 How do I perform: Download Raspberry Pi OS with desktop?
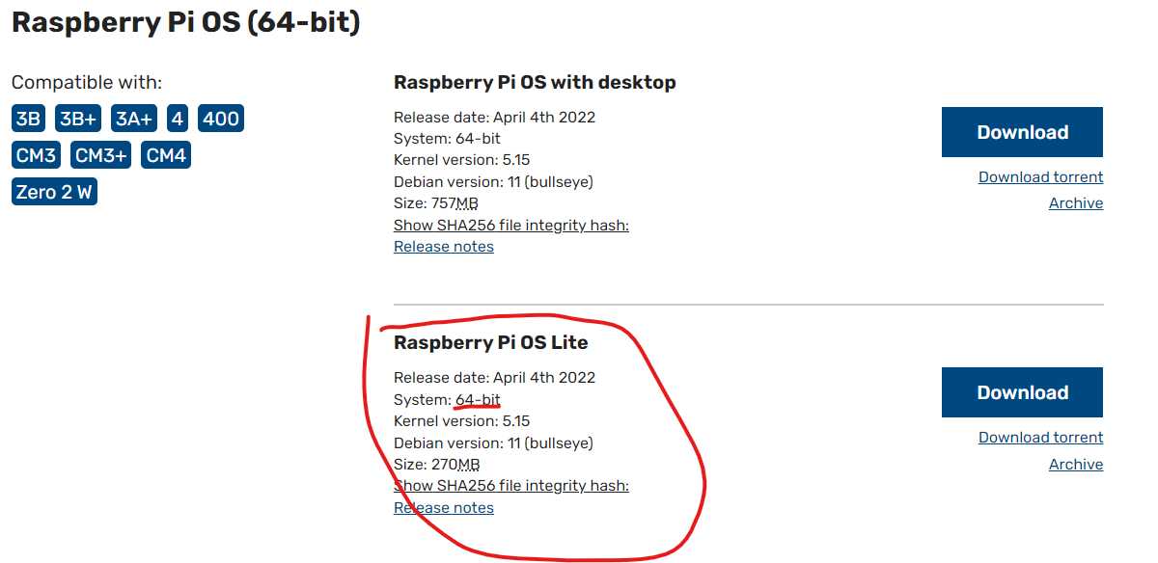(x=1022, y=132)
